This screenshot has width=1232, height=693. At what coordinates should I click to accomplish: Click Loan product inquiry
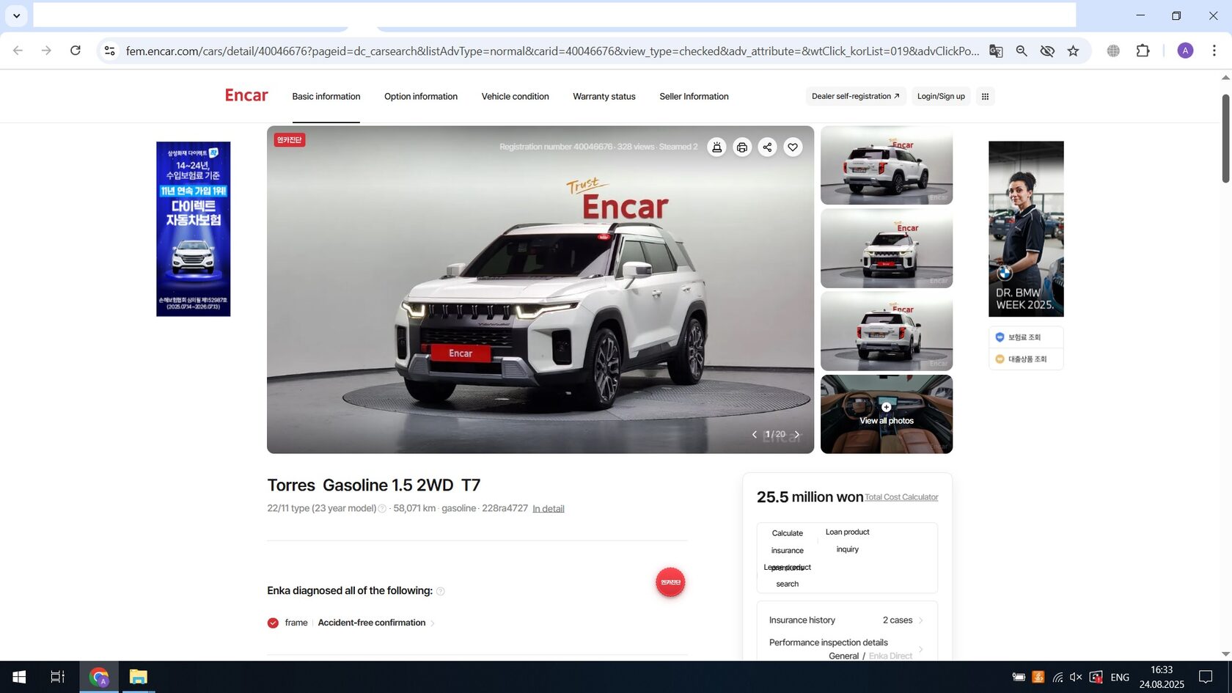click(848, 540)
